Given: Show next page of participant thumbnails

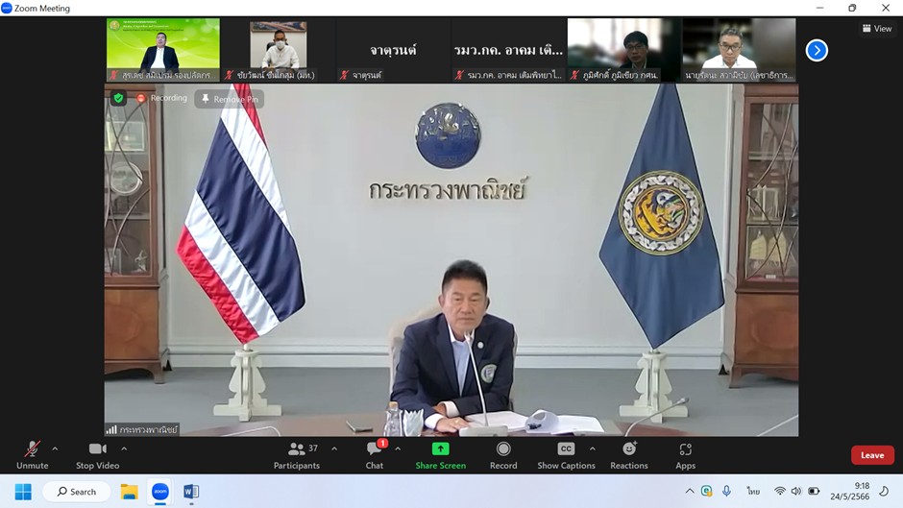Looking at the screenshot, I should pos(817,50).
